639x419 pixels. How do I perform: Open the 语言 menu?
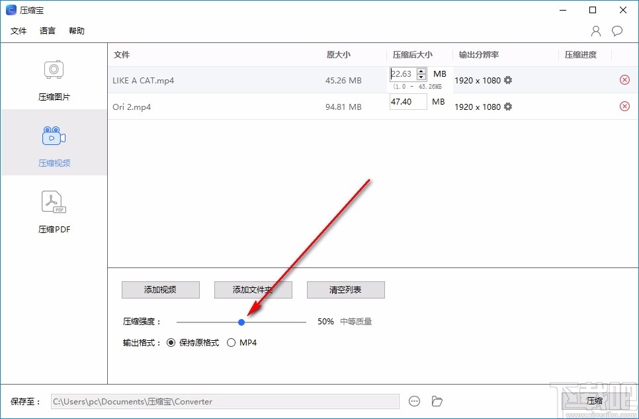pyautogui.click(x=47, y=30)
